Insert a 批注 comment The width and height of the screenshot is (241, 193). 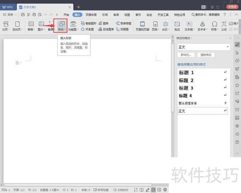point(177,26)
